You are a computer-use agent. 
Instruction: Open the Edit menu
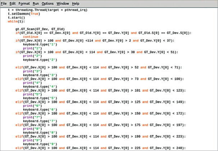(x=13, y=3)
